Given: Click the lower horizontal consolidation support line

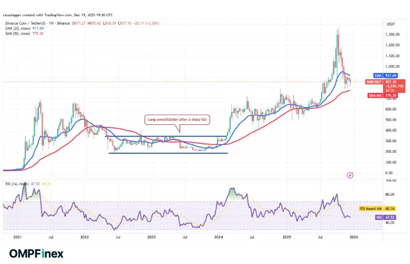Looking at the screenshot, I should [x=168, y=153].
